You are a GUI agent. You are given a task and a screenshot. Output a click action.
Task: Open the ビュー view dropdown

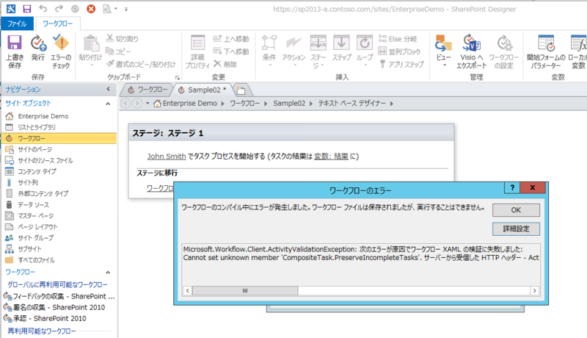pos(444,51)
